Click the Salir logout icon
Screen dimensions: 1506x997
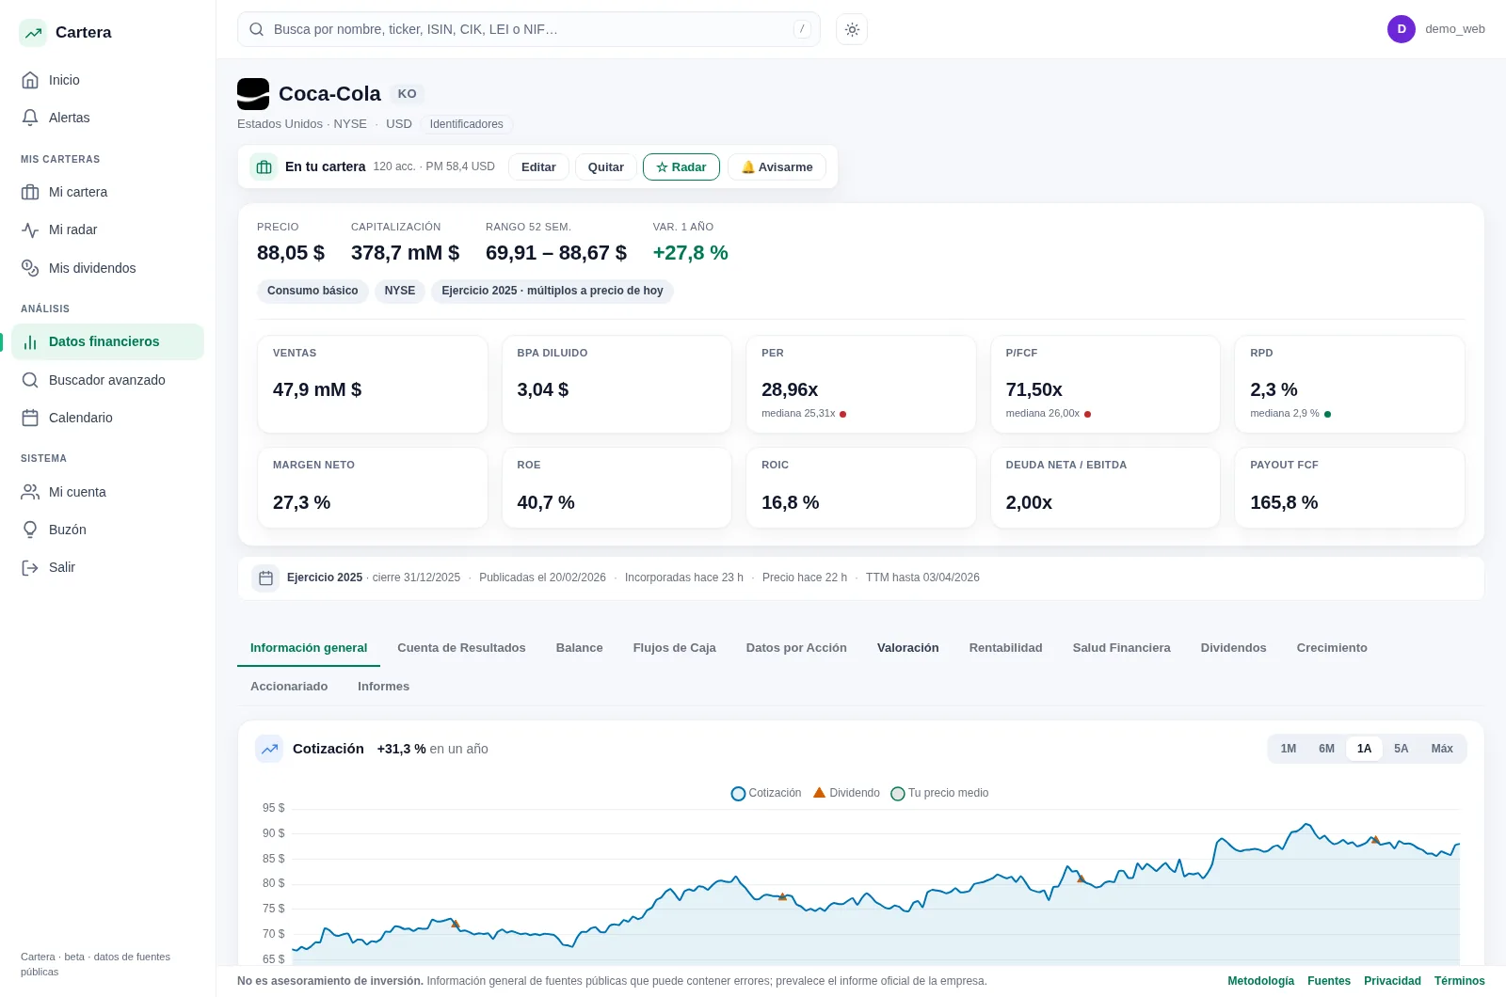(x=30, y=567)
